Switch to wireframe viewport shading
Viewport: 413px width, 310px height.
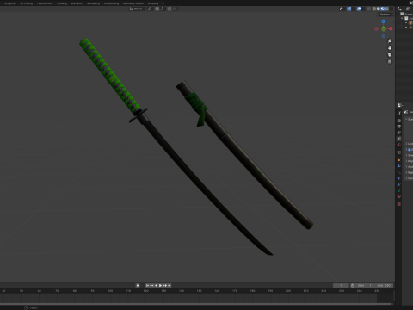[374, 9]
